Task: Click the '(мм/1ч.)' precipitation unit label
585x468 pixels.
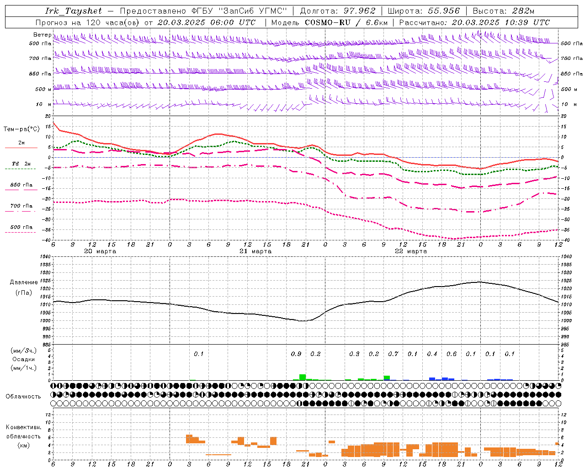Action: pos(23,368)
